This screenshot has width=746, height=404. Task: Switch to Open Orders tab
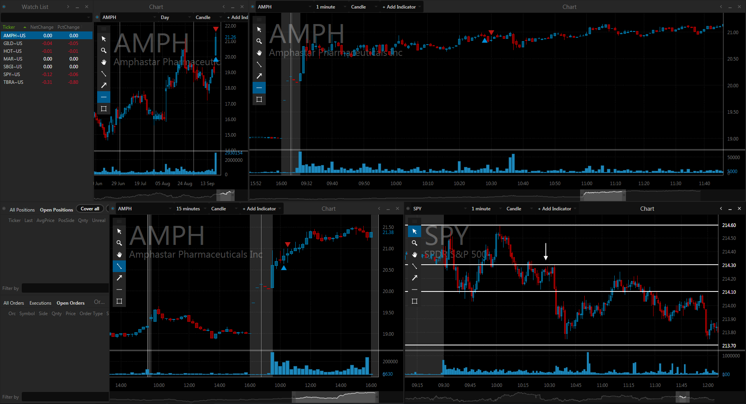[70, 303]
